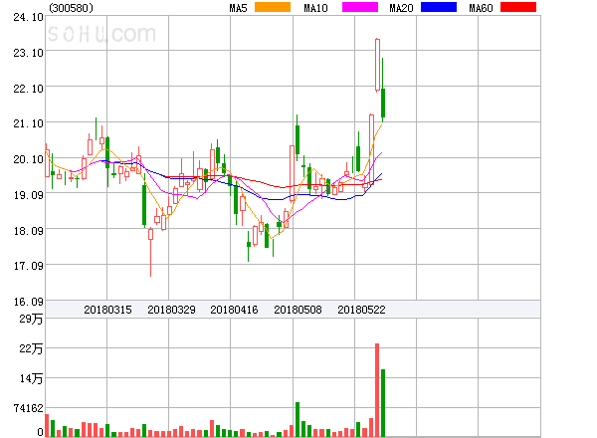The width and height of the screenshot is (597, 438).
Task: Select the 20180522 date label
Action: tap(361, 310)
